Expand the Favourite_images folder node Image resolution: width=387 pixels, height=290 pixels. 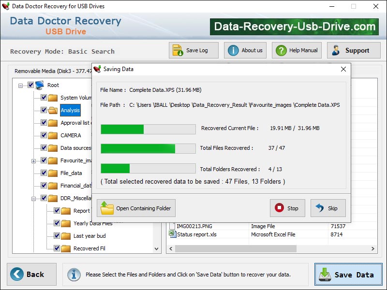(34, 160)
